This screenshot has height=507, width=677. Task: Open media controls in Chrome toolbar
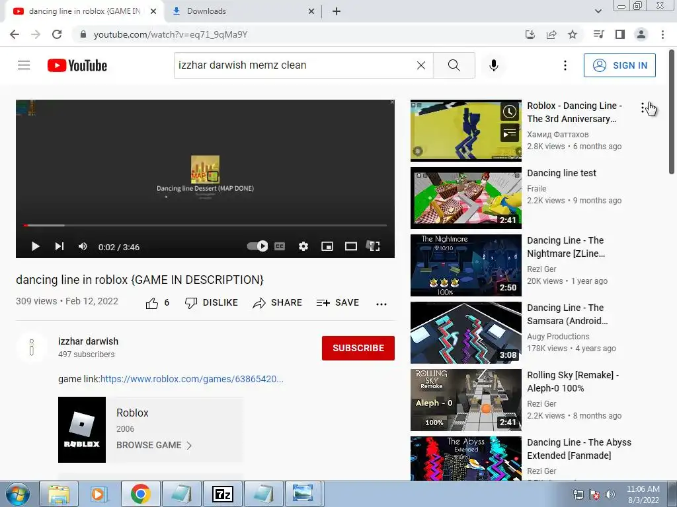coord(598,34)
